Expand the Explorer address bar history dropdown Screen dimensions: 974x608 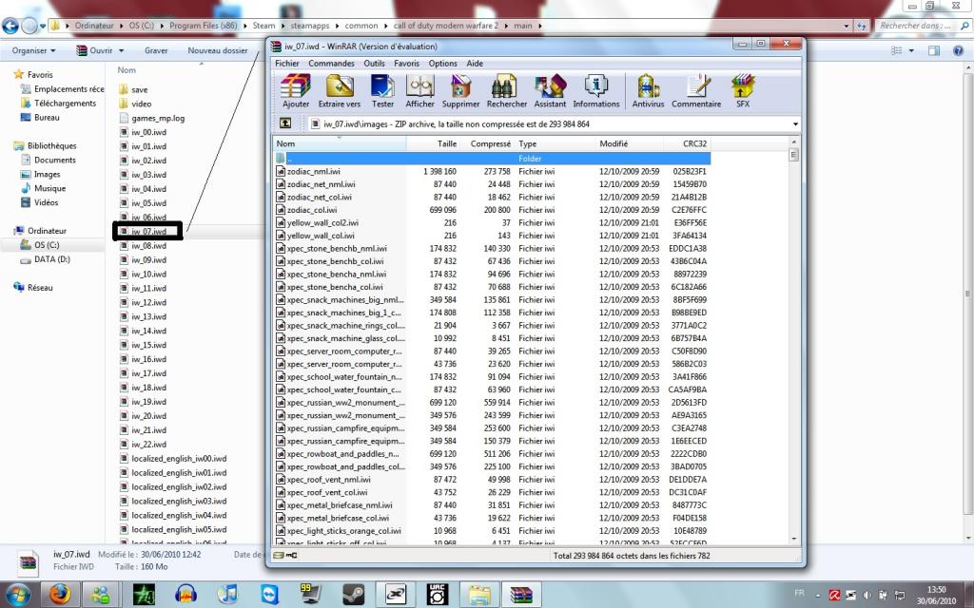coord(846,26)
